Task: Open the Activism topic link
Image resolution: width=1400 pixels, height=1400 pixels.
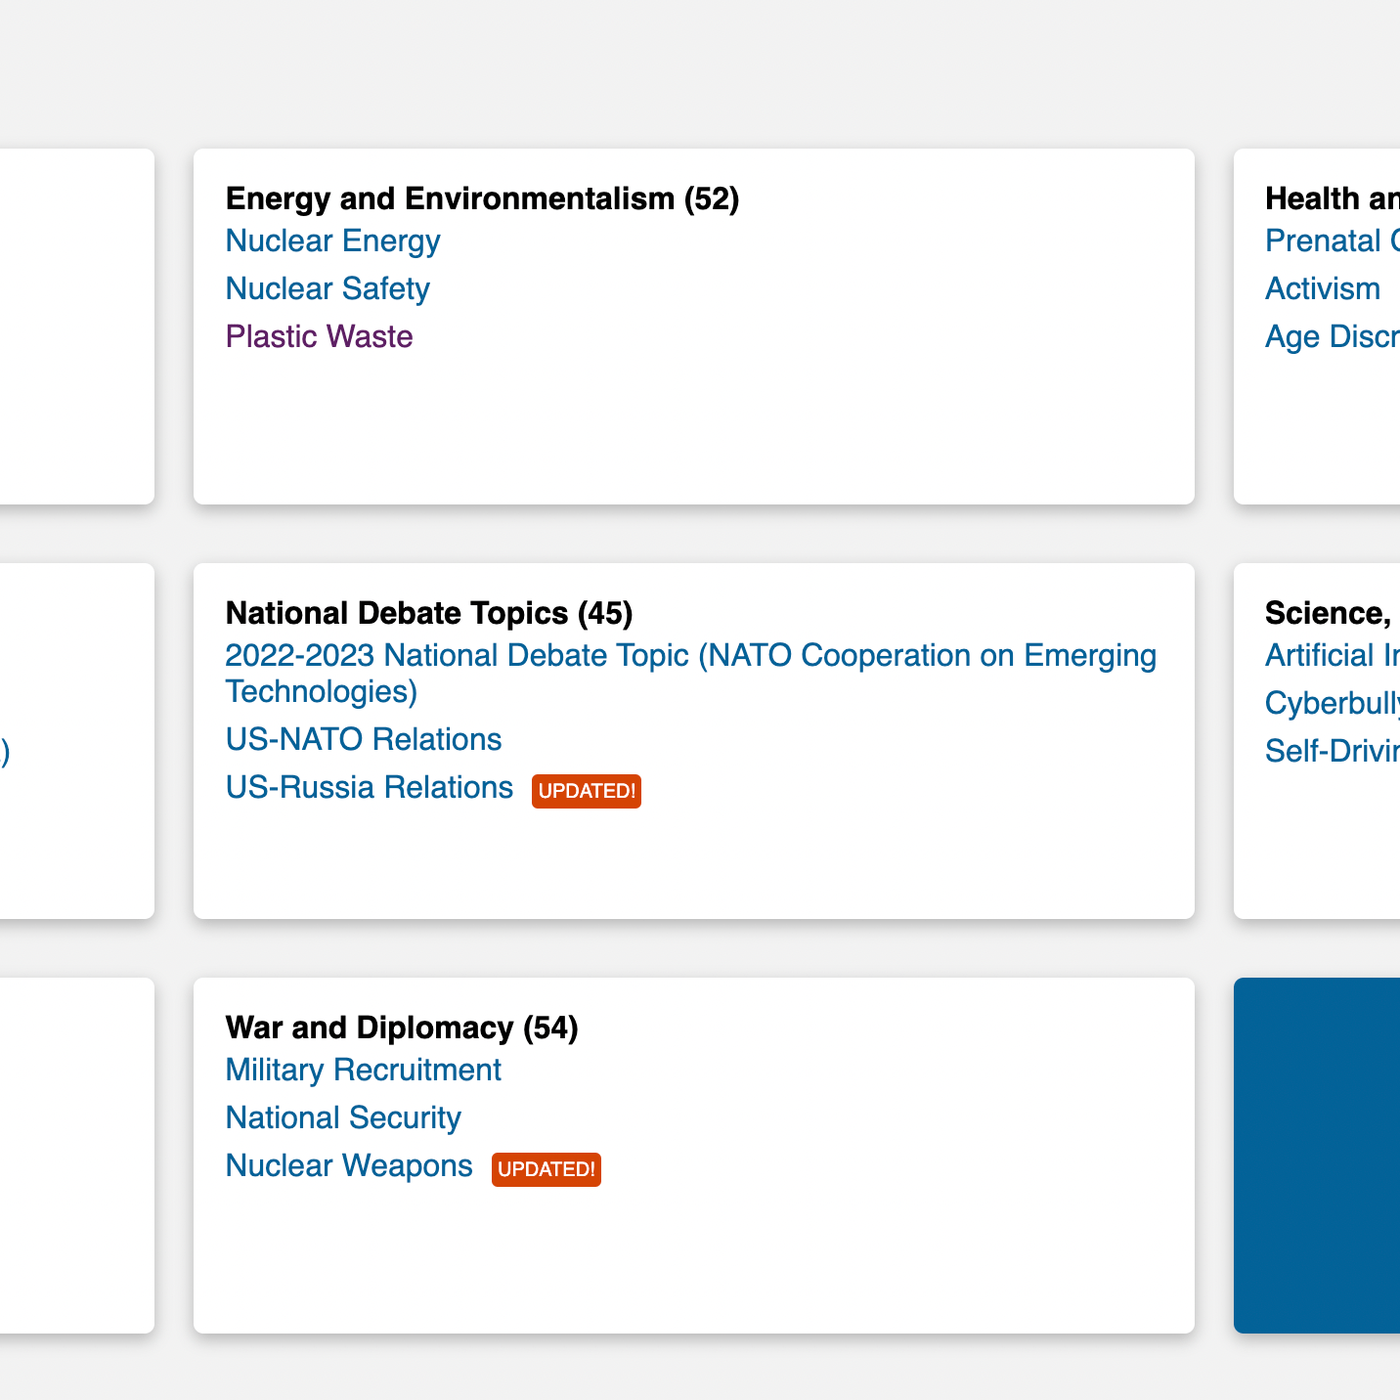Action: click(1322, 289)
